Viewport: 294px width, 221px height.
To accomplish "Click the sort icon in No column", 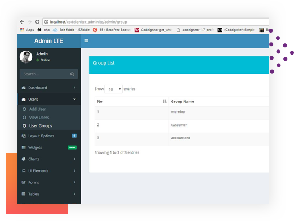I will [164, 101].
